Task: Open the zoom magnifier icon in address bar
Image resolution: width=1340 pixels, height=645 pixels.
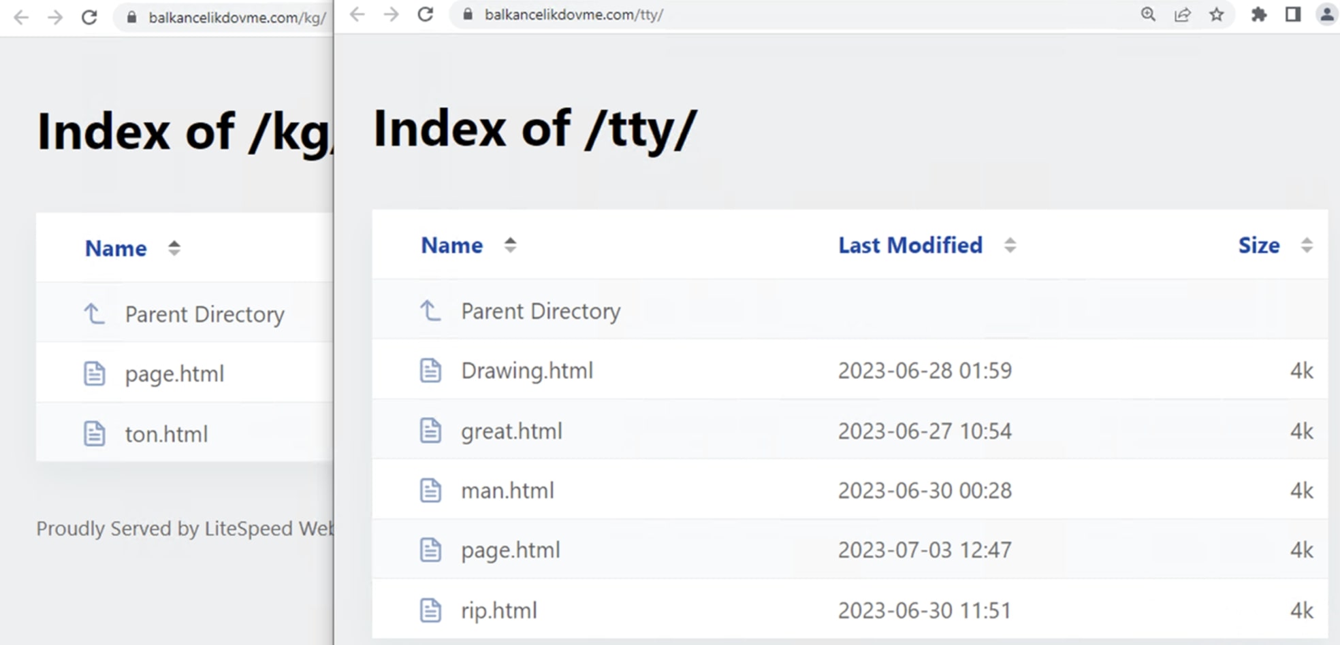Action: [x=1148, y=14]
